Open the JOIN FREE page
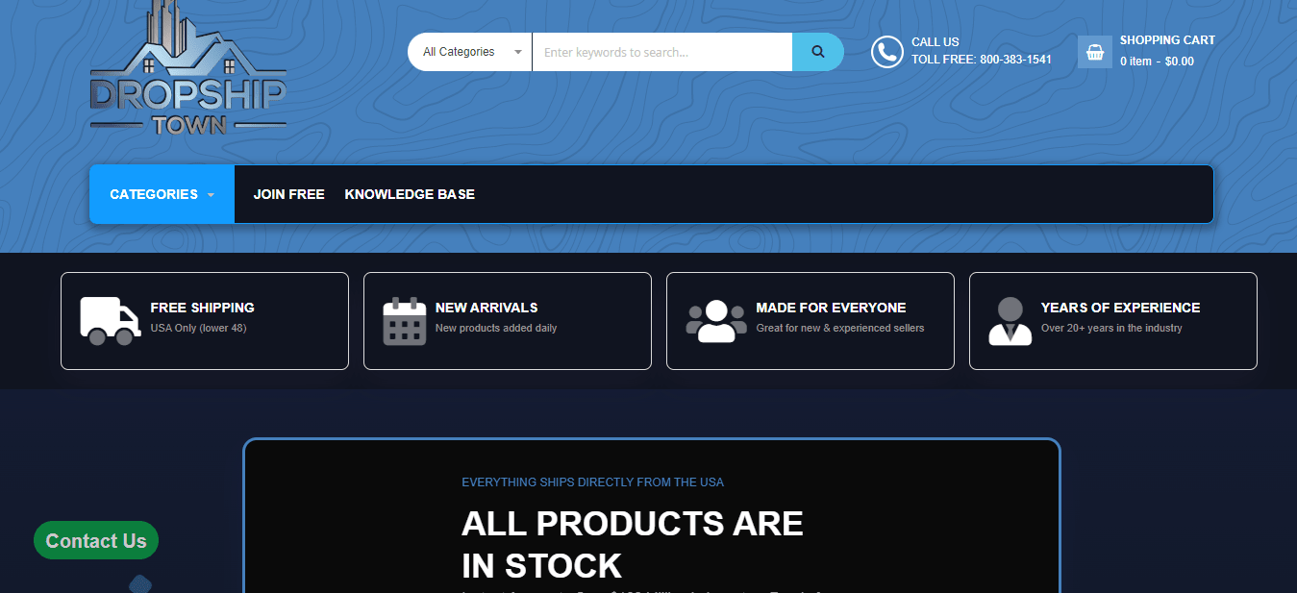Screen dimensions: 1297x593 (289, 194)
